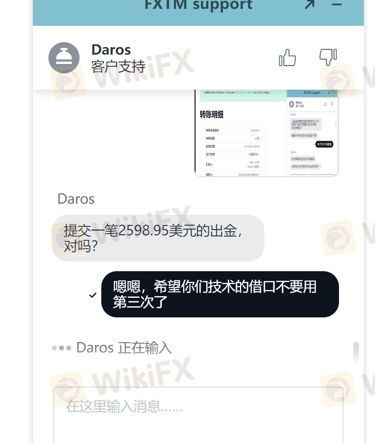
Task: Click the agent's bell avatar icon
Action: (x=64, y=58)
